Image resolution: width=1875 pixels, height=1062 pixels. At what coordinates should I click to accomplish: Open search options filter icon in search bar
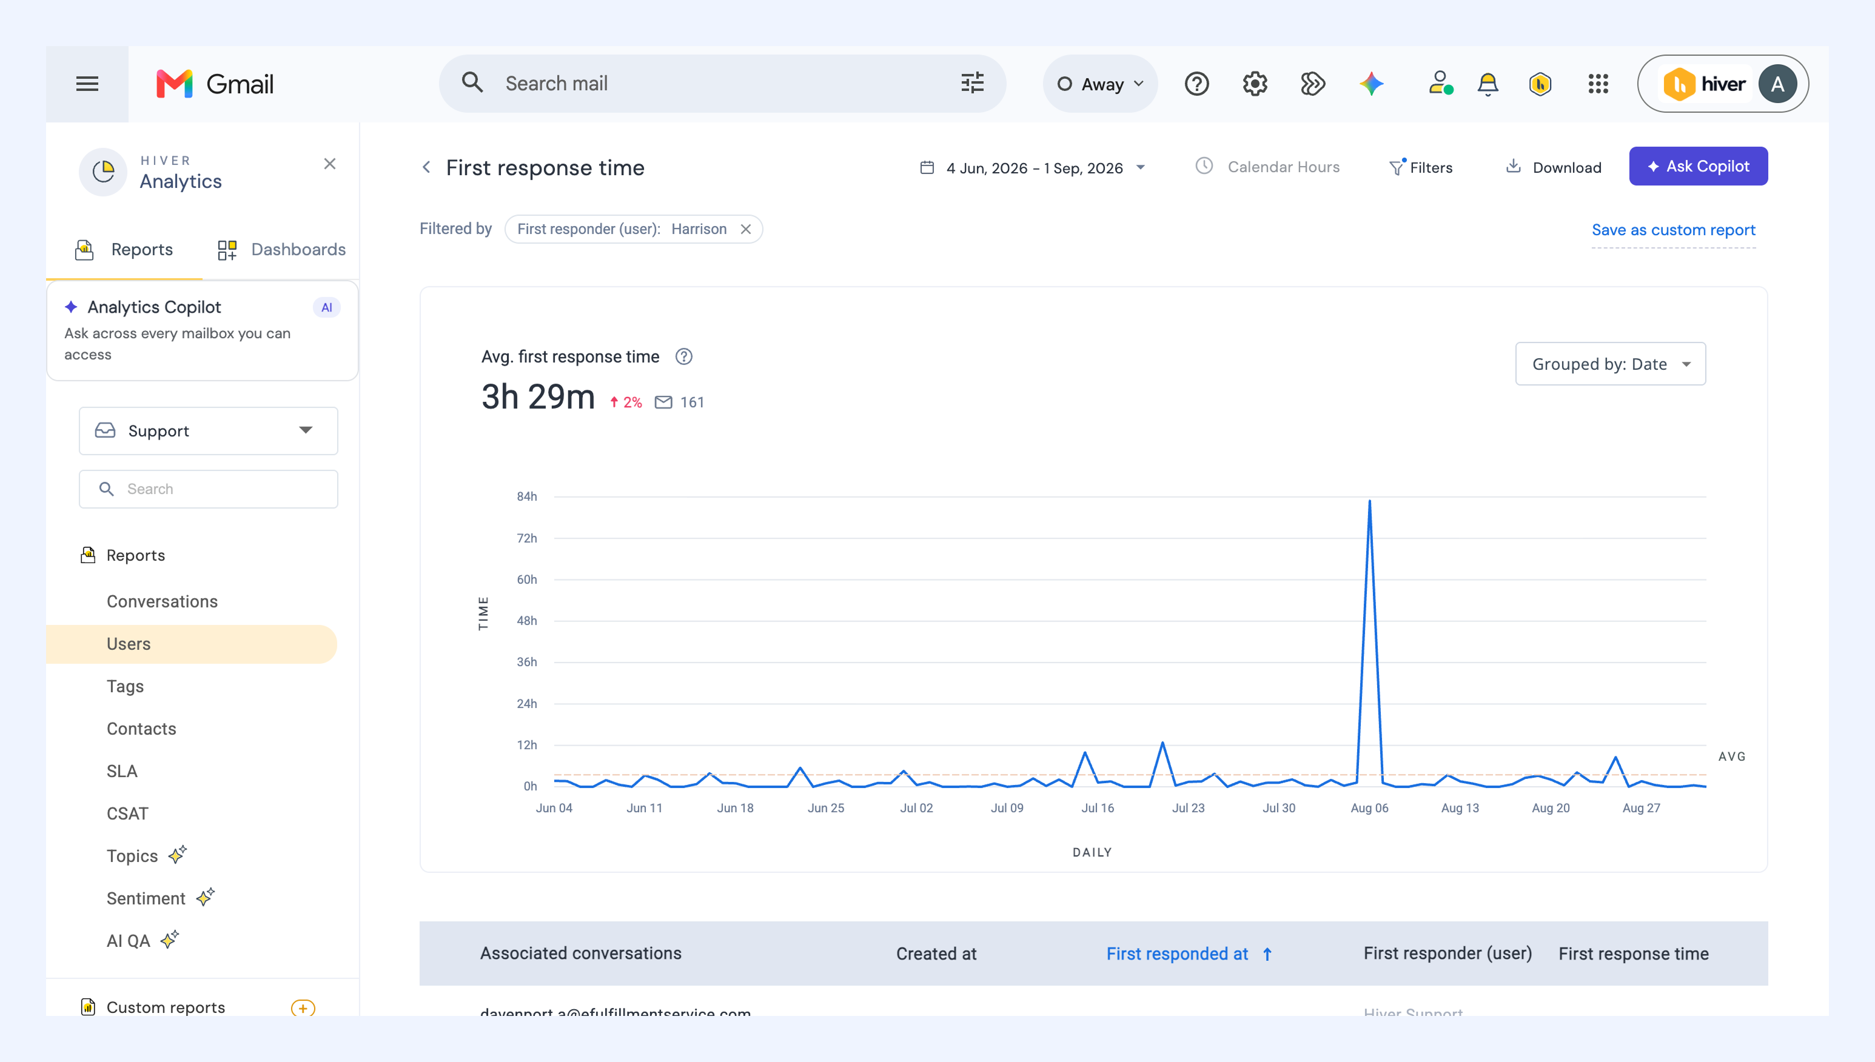(972, 83)
